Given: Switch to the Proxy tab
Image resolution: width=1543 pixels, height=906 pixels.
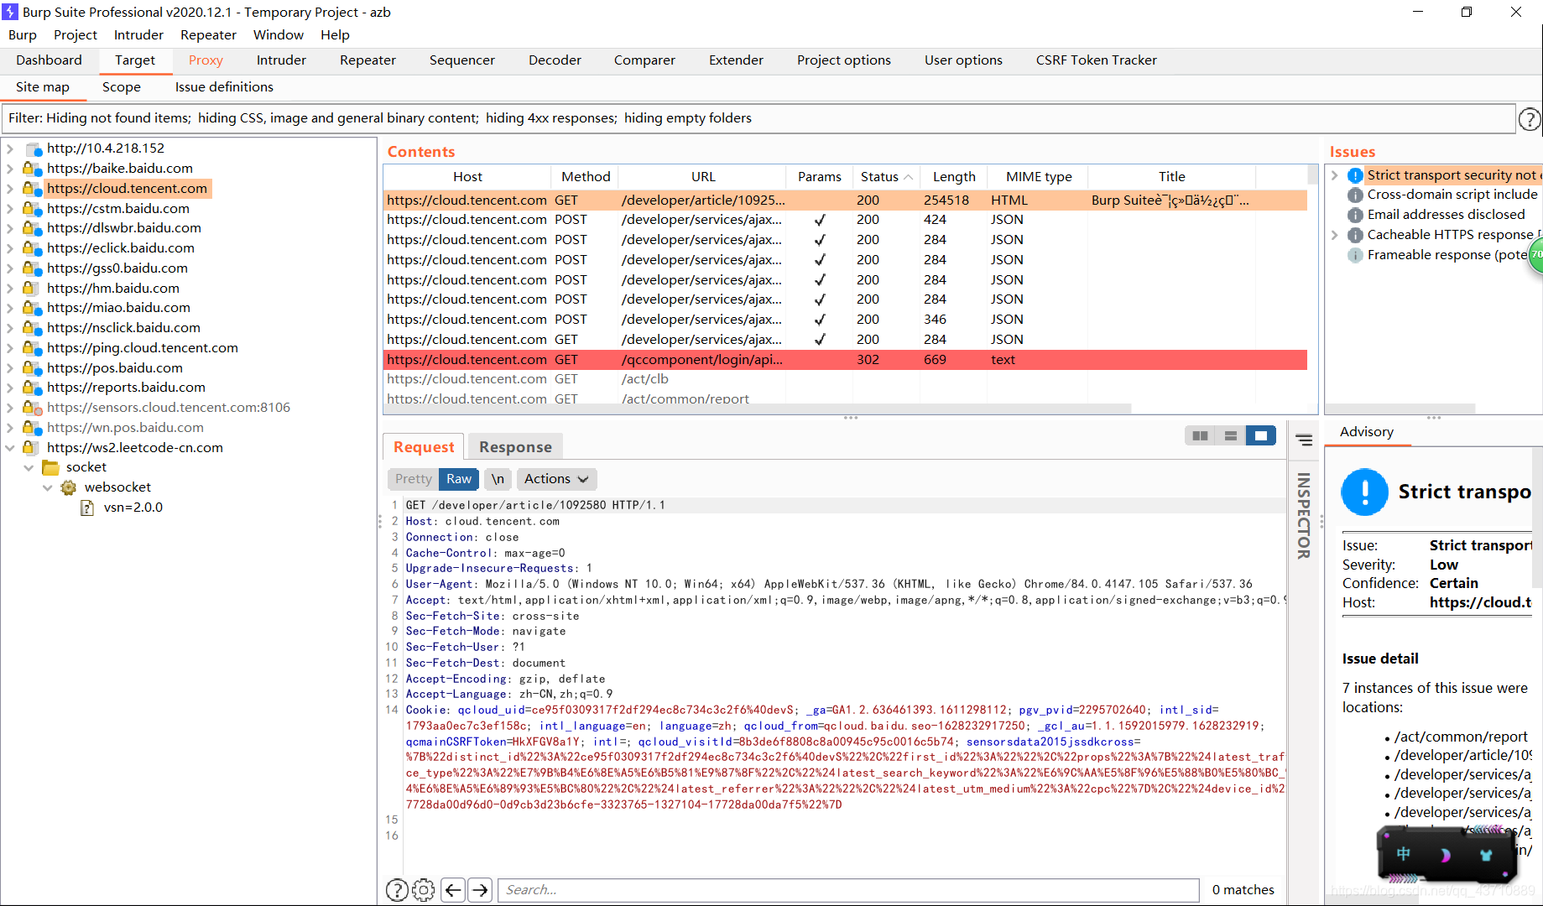Looking at the screenshot, I should [x=206, y=60].
